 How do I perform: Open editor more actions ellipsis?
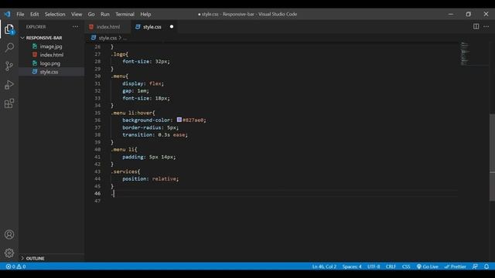tap(486, 26)
